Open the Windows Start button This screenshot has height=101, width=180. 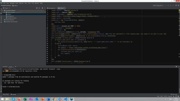(2, 99)
